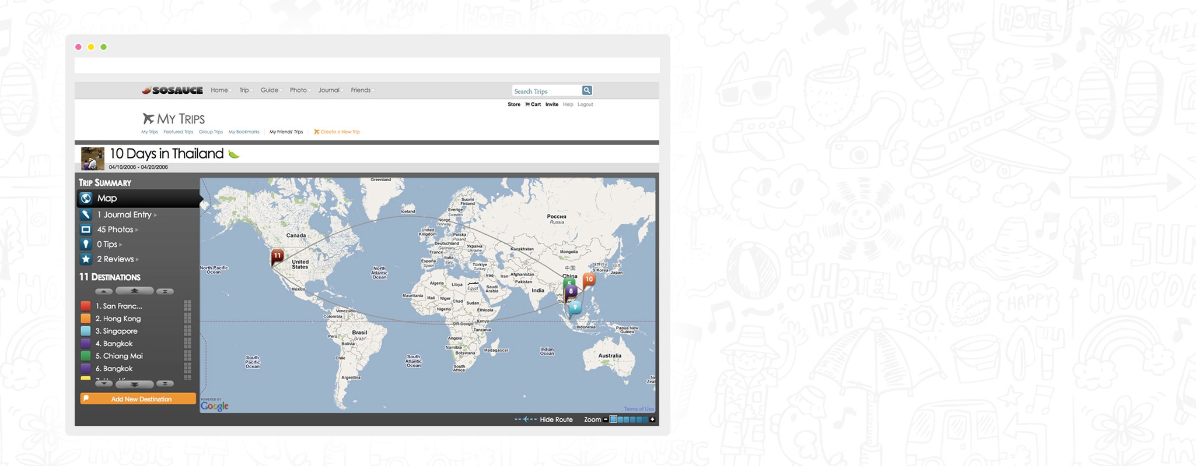The width and height of the screenshot is (1196, 466).
Task: Click Add New Destination button
Action: pos(138,399)
